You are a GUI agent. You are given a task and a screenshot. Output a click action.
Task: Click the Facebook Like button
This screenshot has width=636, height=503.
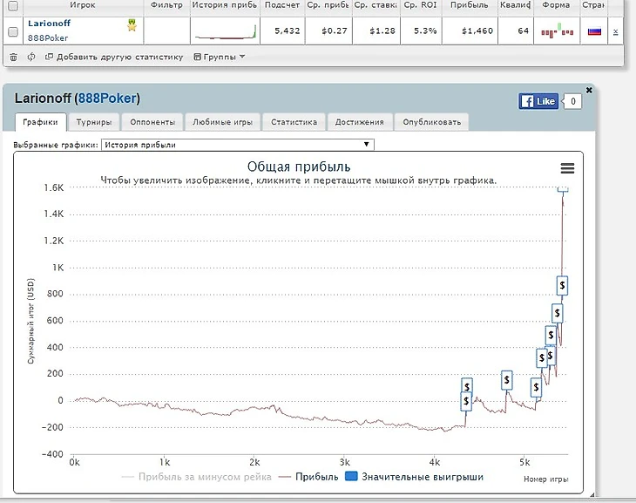[x=538, y=101]
